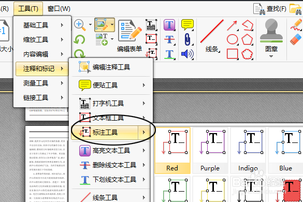Open the 工具(T) menu

pos(28,9)
